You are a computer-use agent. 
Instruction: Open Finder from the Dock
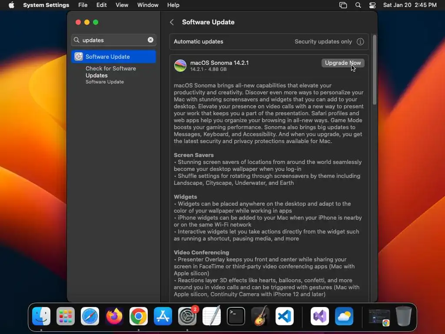click(x=41, y=316)
